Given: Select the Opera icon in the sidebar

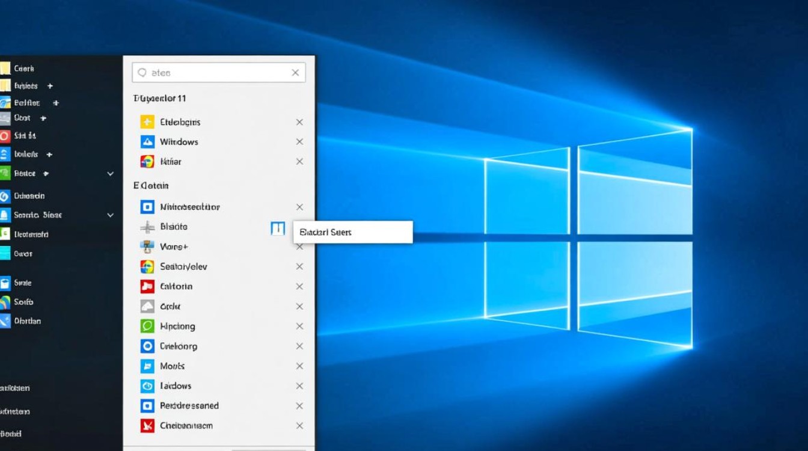Looking at the screenshot, I should point(5,136).
